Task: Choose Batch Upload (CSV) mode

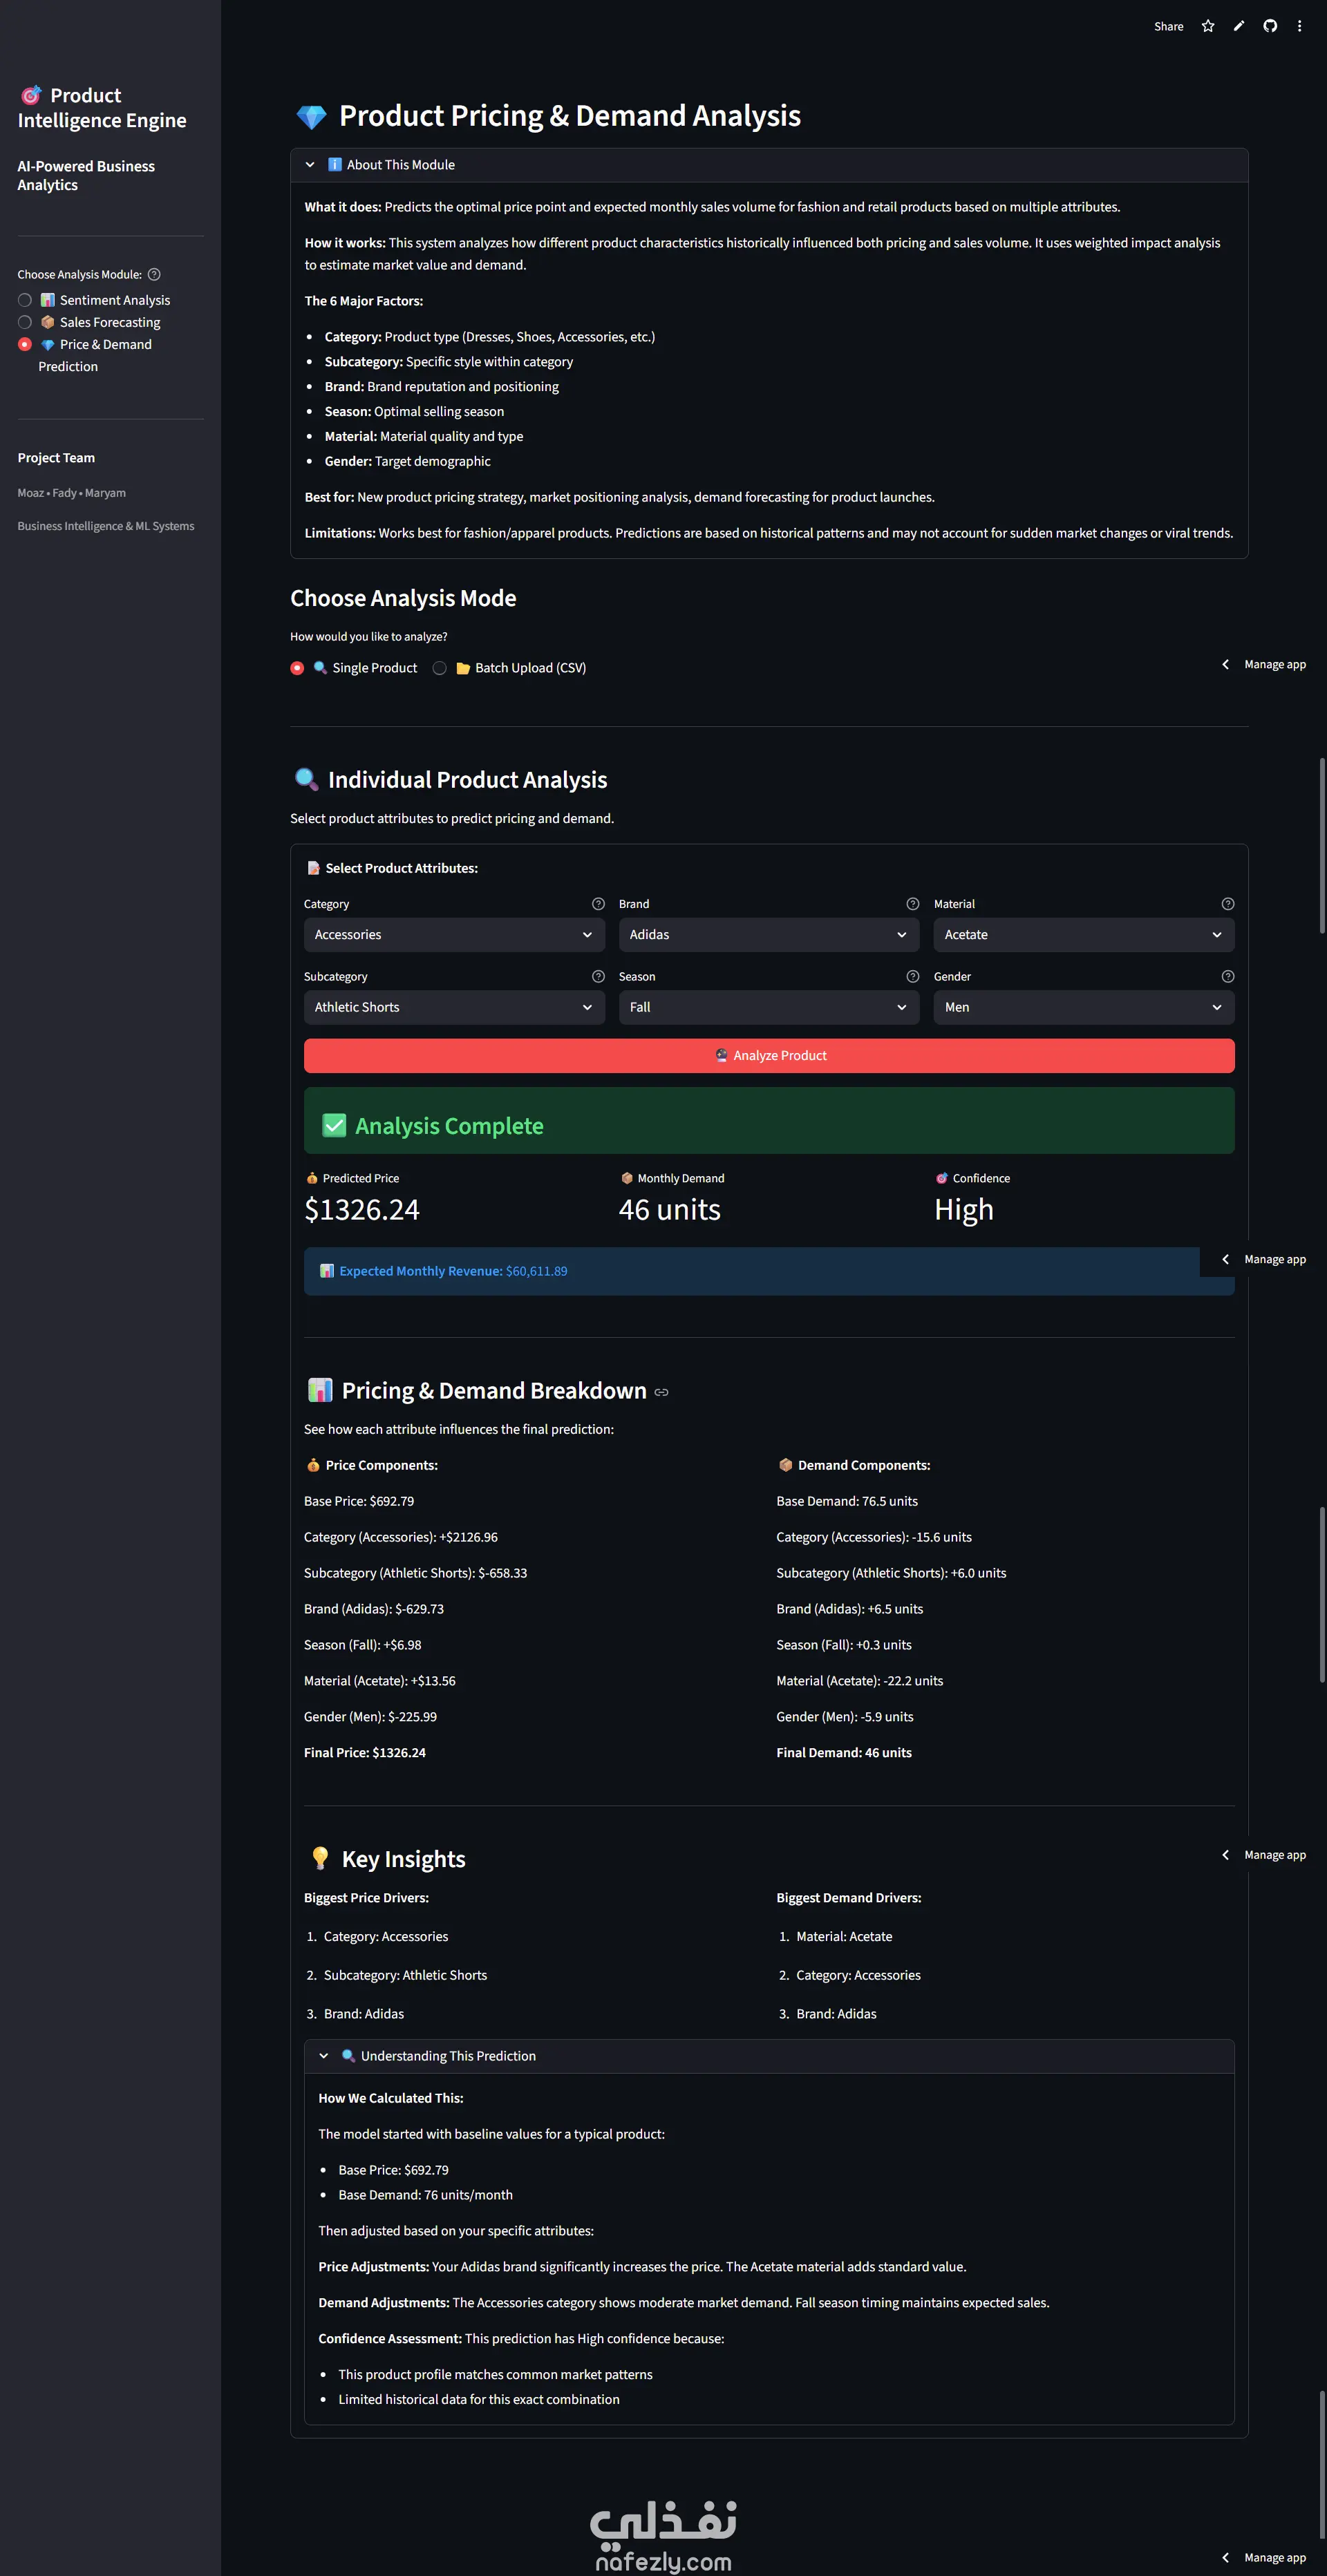Action: click(440, 668)
